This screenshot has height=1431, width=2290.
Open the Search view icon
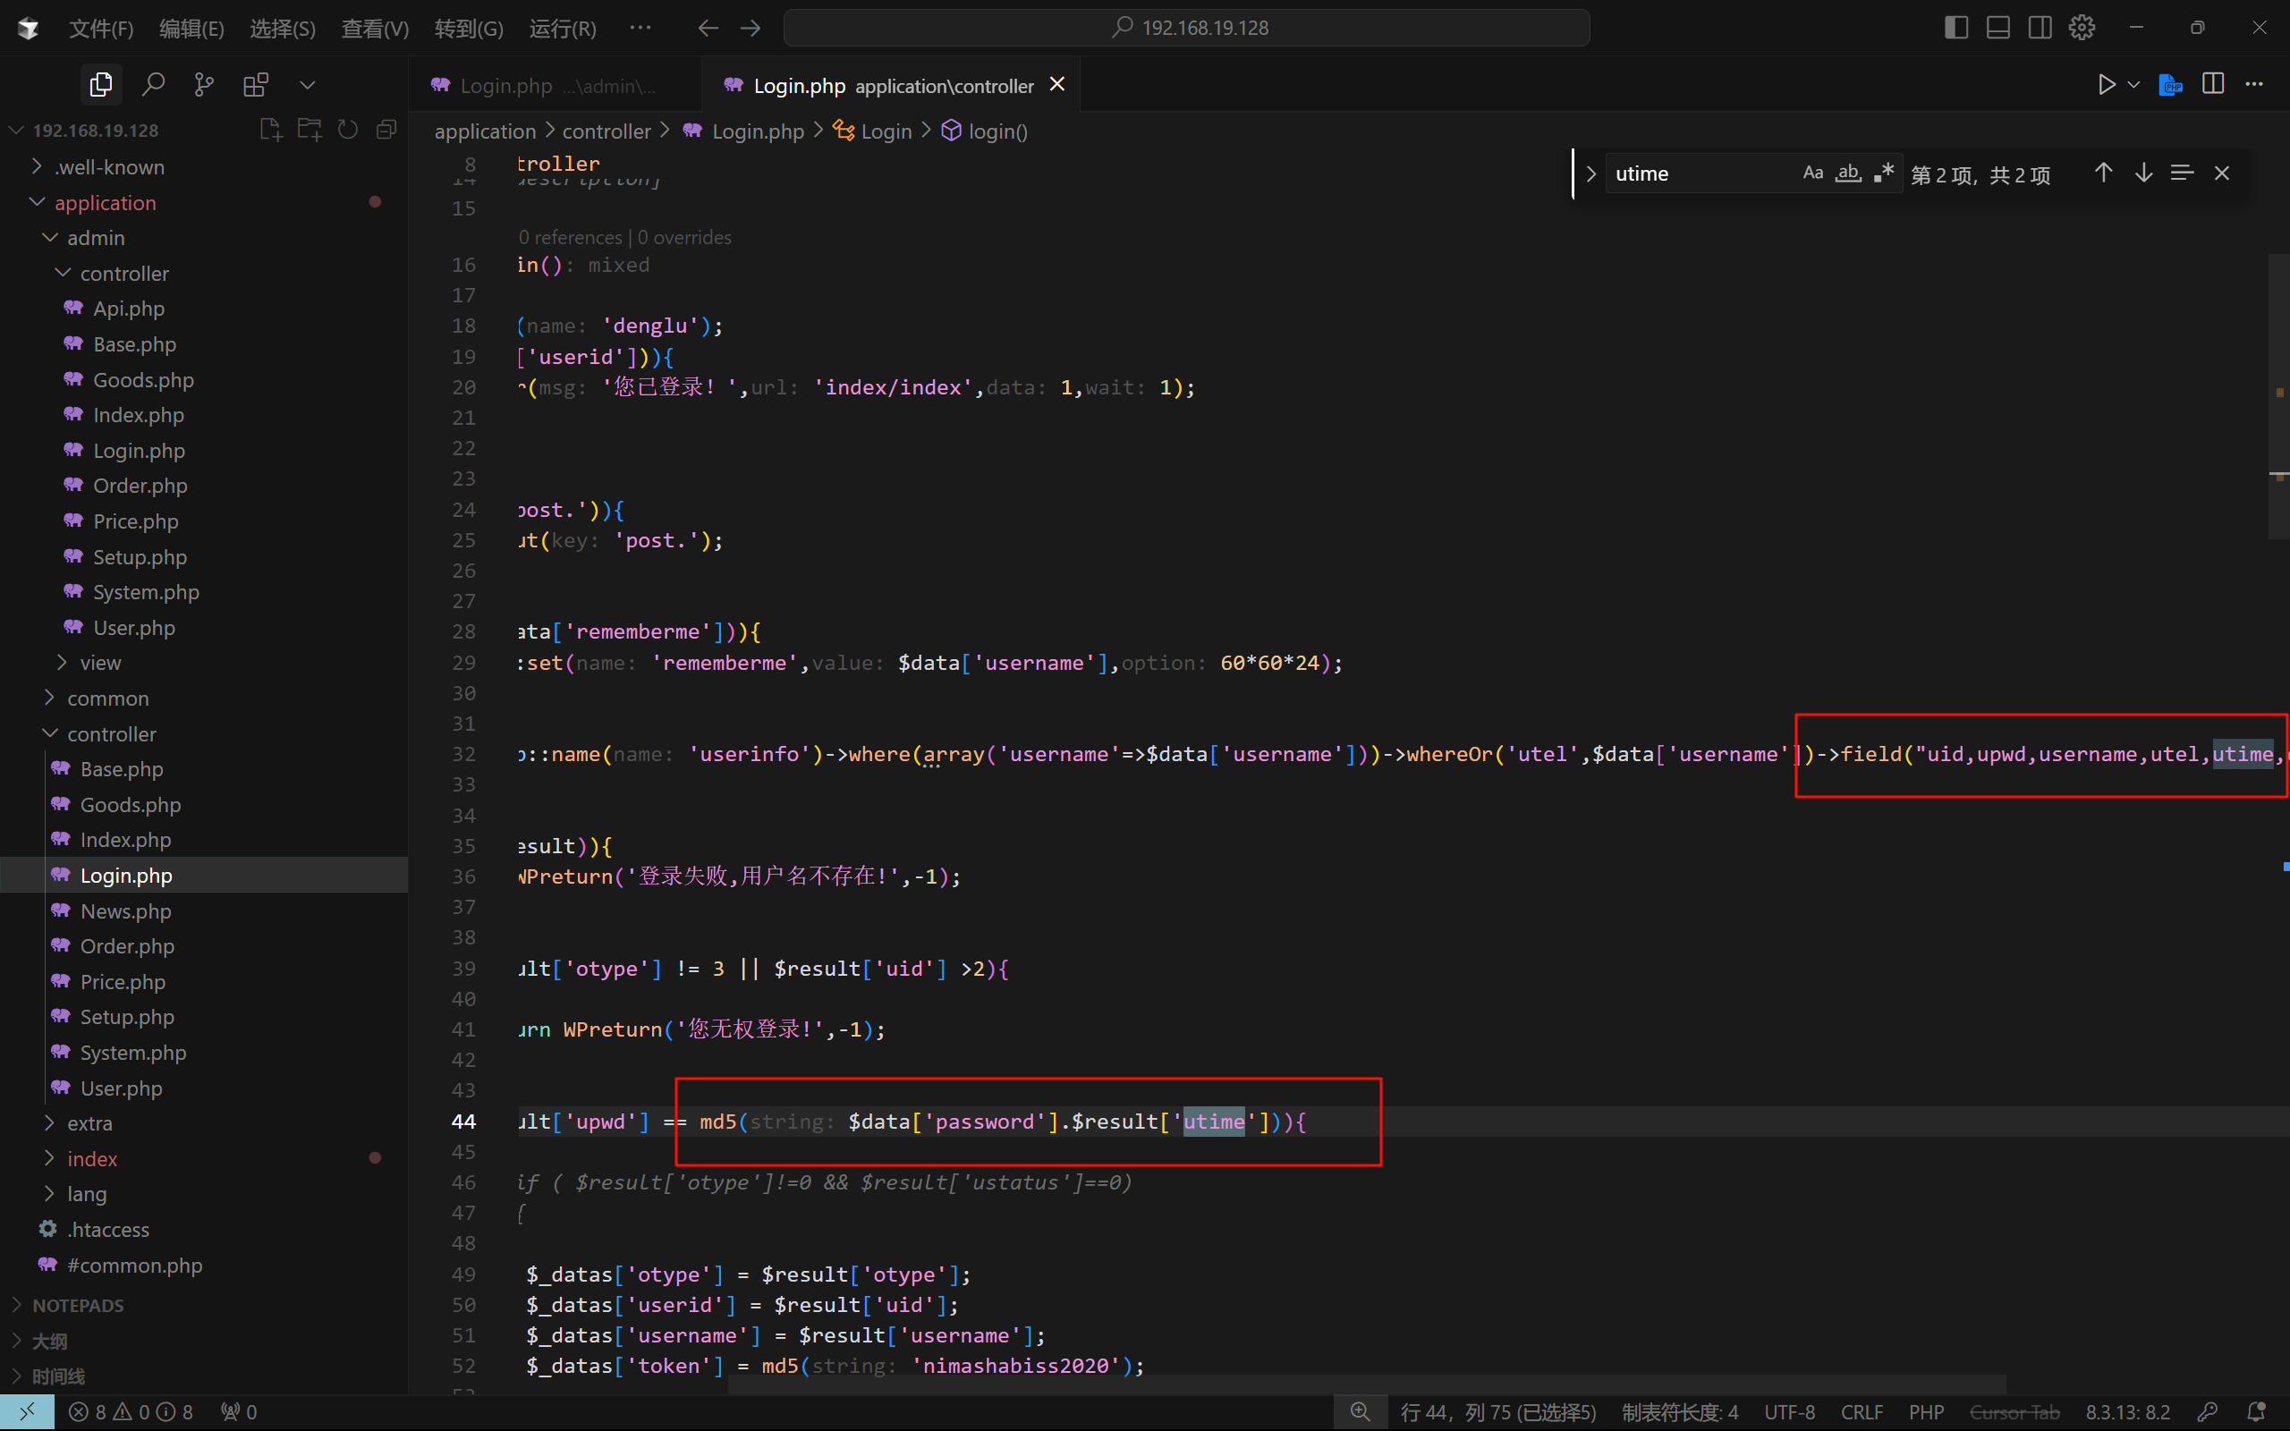tap(152, 85)
